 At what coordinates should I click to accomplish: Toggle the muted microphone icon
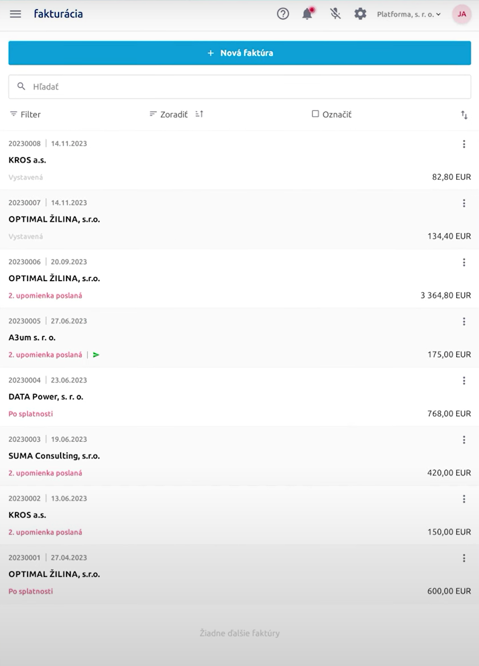pyautogui.click(x=335, y=14)
